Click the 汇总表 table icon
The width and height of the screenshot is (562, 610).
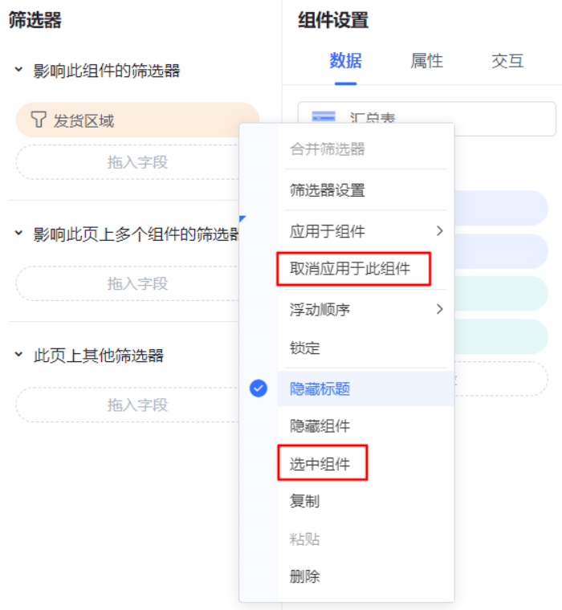pos(323,116)
